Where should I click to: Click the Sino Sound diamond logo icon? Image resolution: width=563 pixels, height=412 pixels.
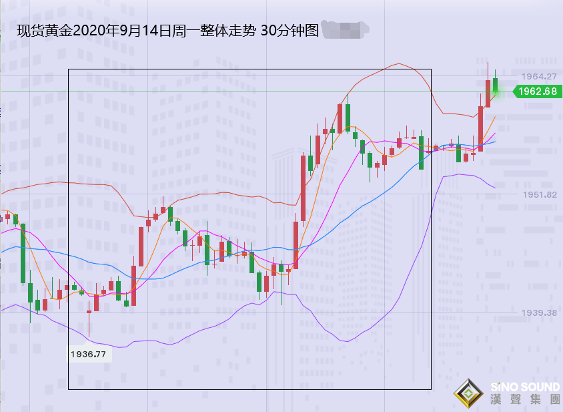[x=470, y=394]
